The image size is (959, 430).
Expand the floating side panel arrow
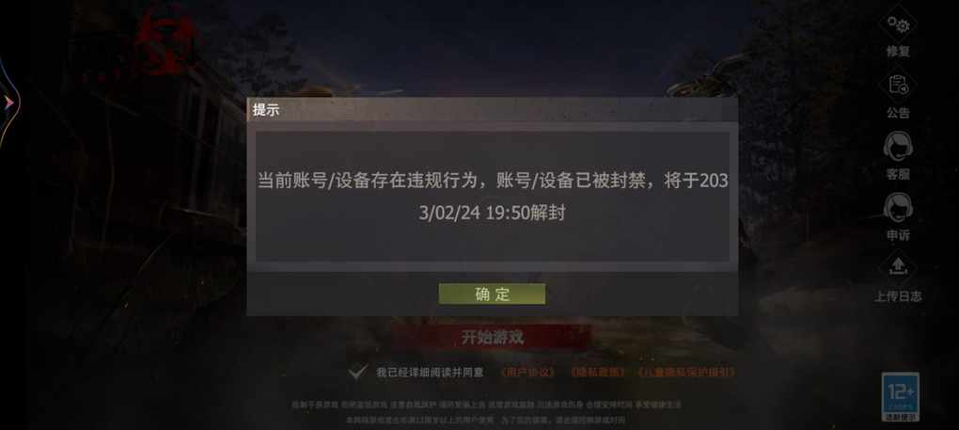point(8,104)
